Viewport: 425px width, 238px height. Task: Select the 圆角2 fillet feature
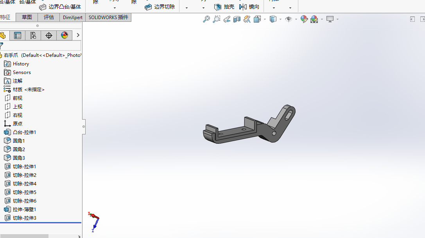pos(14,150)
